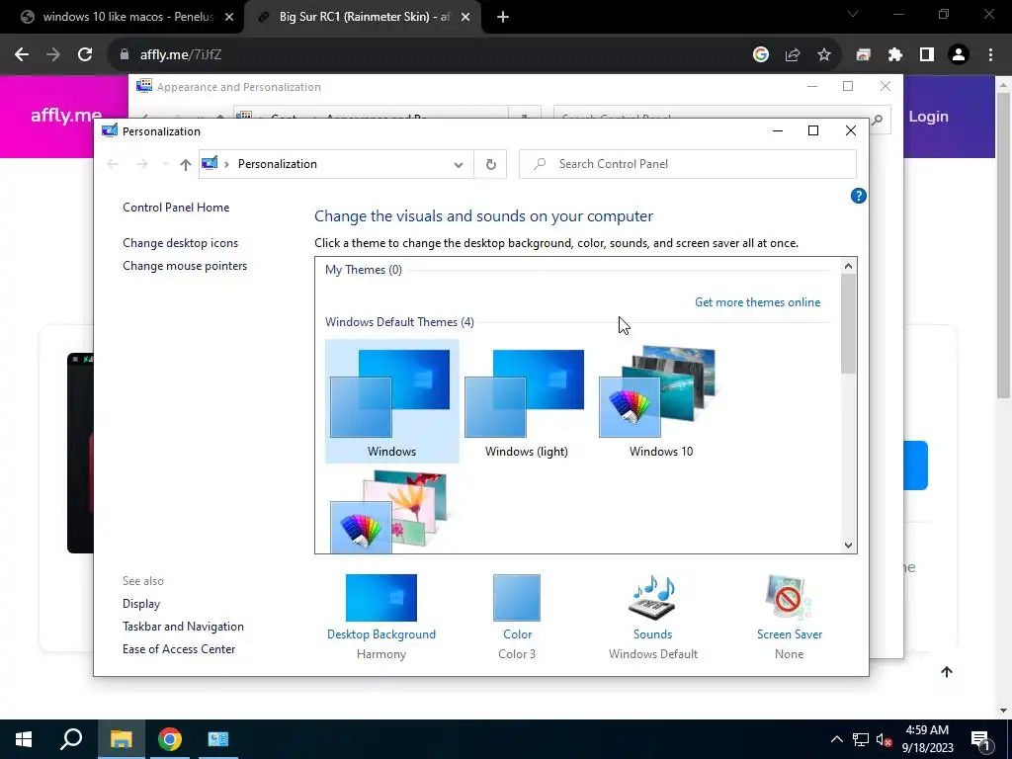Open Display under See also
This screenshot has width=1012, height=759.
pyautogui.click(x=141, y=604)
